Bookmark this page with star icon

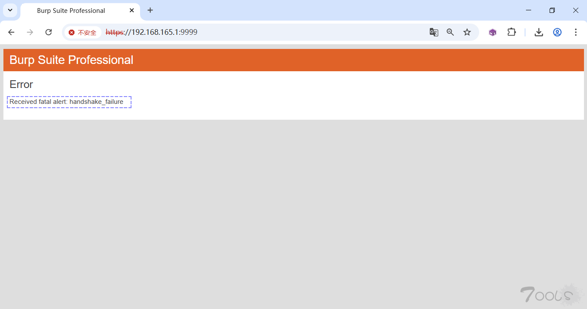467,32
